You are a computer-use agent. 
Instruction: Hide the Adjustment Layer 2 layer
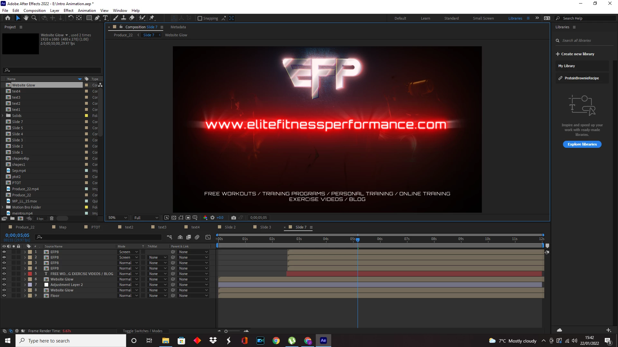point(4,285)
